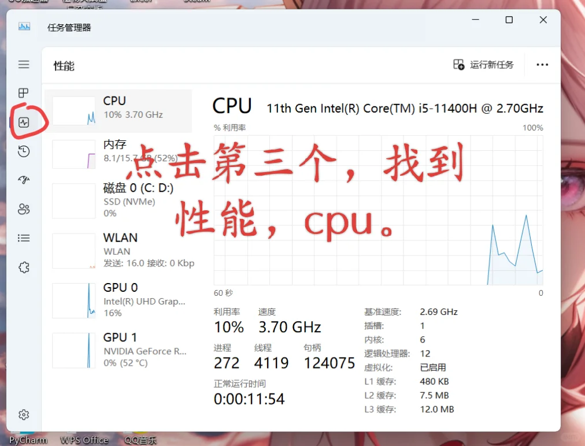Open the Processes page icon in sidebar

point(24,93)
